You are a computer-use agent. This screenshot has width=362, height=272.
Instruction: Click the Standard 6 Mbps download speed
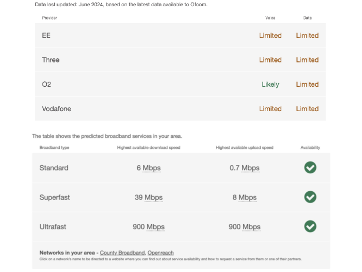click(x=148, y=168)
